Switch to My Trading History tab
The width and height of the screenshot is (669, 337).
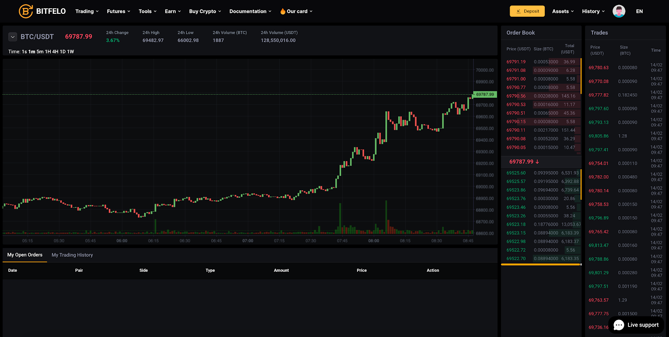(x=72, y=255)
